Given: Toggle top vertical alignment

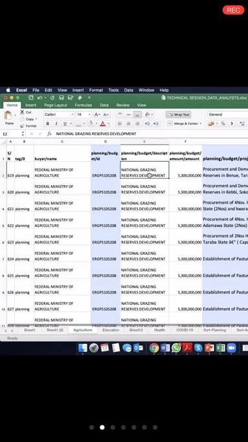Looking at the screenshot, I should 120,114.
